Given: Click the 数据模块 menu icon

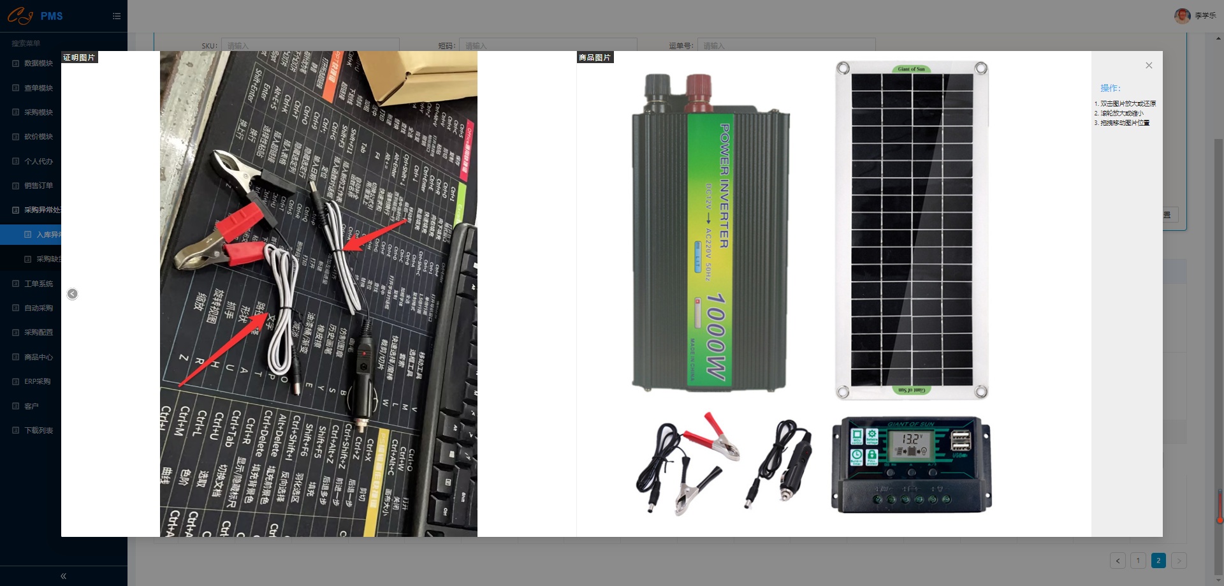Looking at the screenshot, I should (16, 63).
